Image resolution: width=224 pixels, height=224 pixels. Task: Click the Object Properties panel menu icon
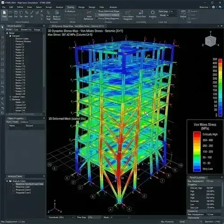(44, 118)
